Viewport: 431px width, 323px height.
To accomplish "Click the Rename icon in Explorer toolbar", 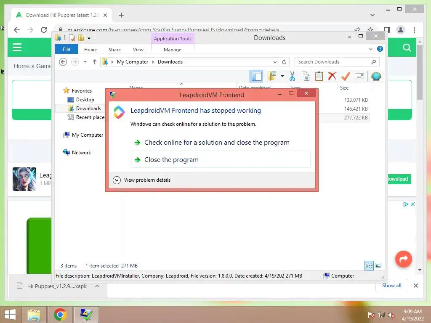I will [x=359, y=76].
